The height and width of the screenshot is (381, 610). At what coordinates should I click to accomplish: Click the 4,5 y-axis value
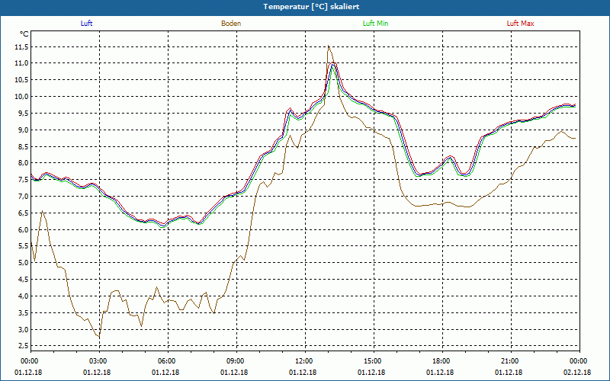point(23,280)
